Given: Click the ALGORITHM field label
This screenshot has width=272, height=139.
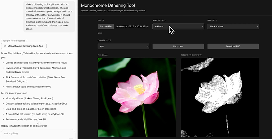Looking at the screenshot, I should pos(159,21).
